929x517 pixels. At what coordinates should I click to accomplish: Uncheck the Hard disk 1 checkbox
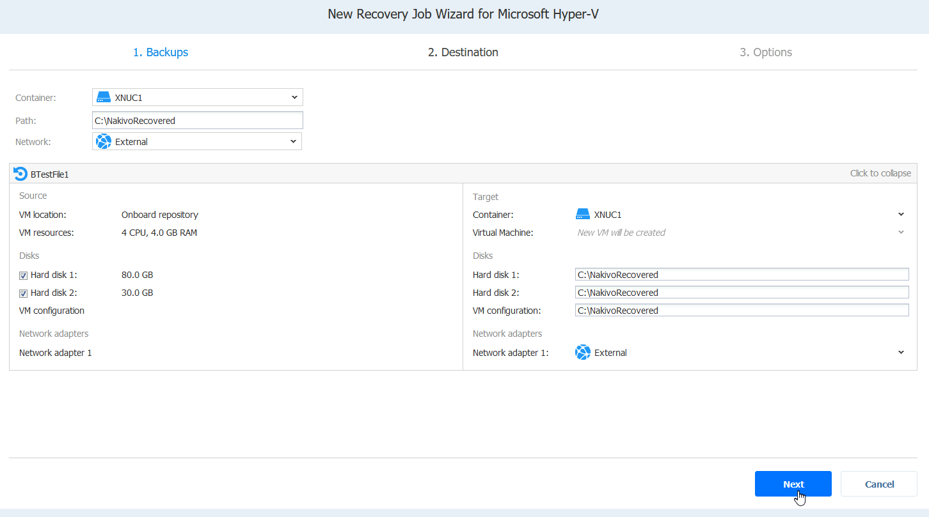(x=24, y=275)
